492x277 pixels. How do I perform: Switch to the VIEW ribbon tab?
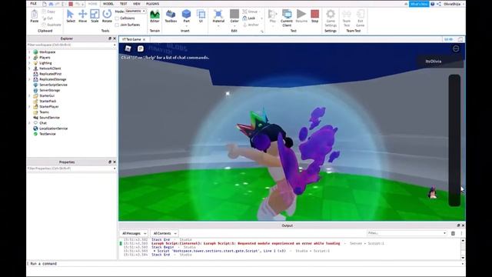[x=137, y=4]
